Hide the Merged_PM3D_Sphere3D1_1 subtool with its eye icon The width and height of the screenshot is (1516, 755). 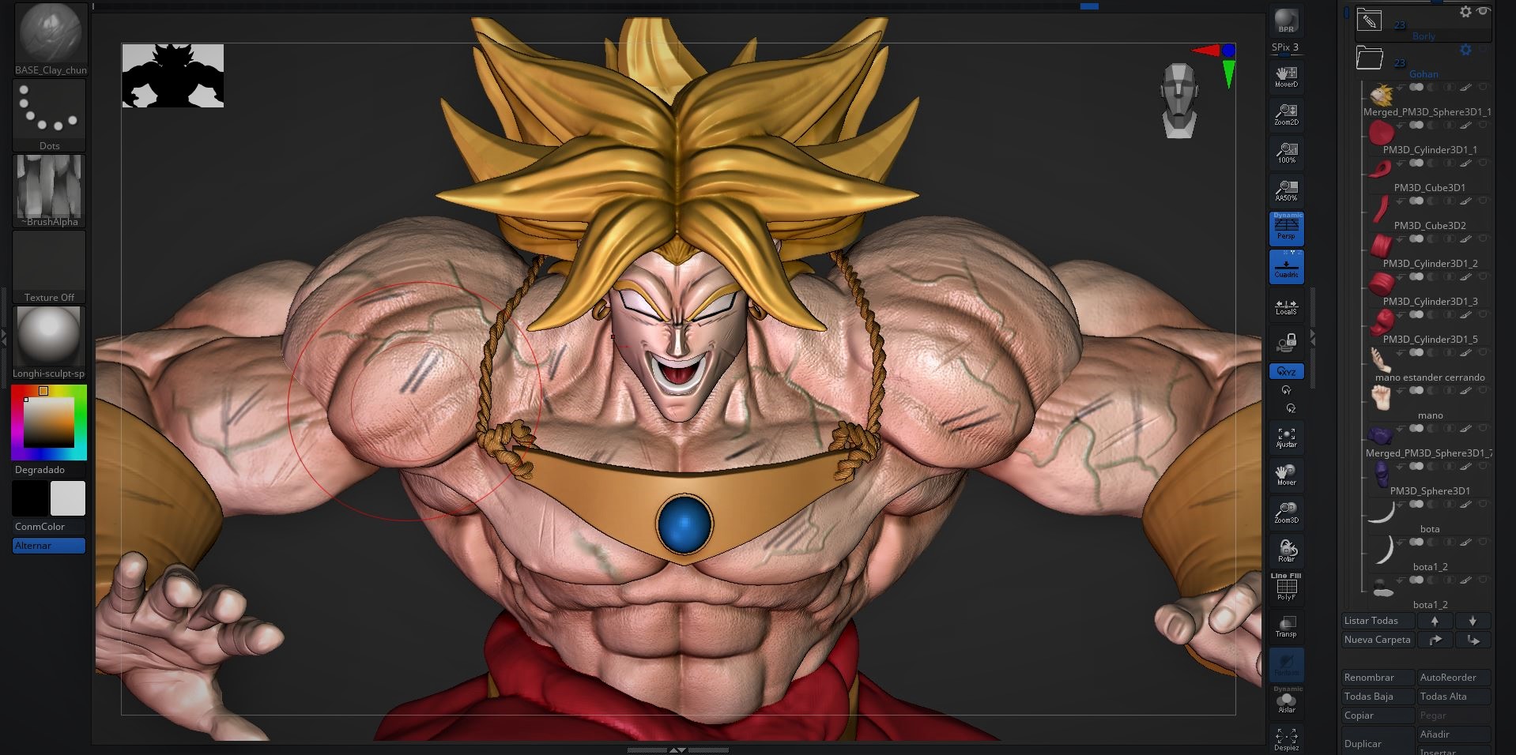click(x=1483, y=87)
